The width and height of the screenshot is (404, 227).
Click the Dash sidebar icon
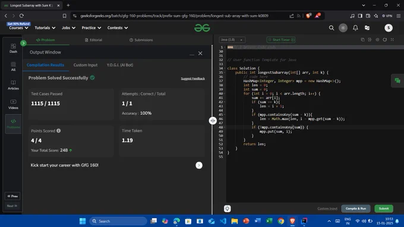[x=13, y=48]
